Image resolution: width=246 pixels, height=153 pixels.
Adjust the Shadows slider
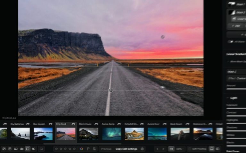[x=236, y=131]
